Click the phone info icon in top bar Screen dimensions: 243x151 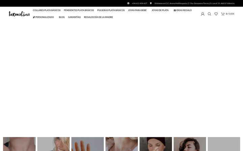[128, 3]
